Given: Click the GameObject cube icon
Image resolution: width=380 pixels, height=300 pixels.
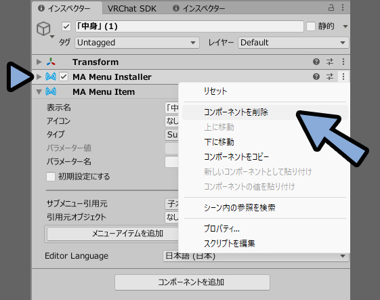Looking at the screenshot, I should coord(43,28).
